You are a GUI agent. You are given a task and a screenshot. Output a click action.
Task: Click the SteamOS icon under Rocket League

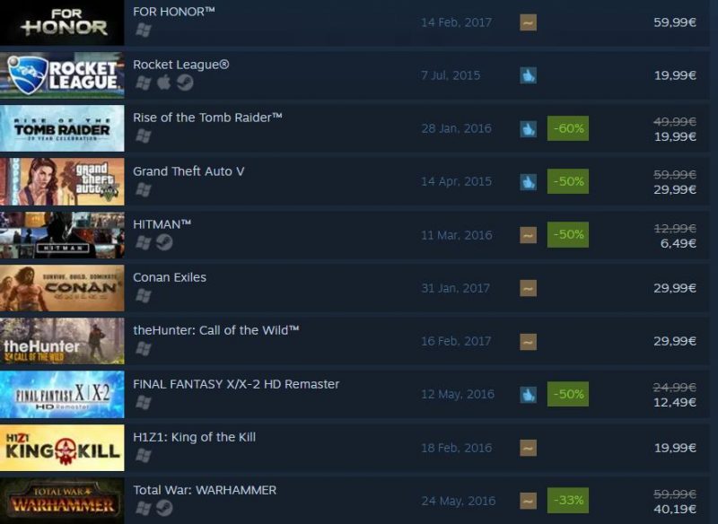[x=185, y=83]
